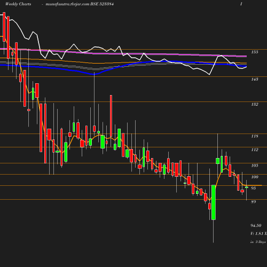Click the 105 price axis label
Image resolution: width=267 pixels, height=267 pixels.
coord(255,166)
